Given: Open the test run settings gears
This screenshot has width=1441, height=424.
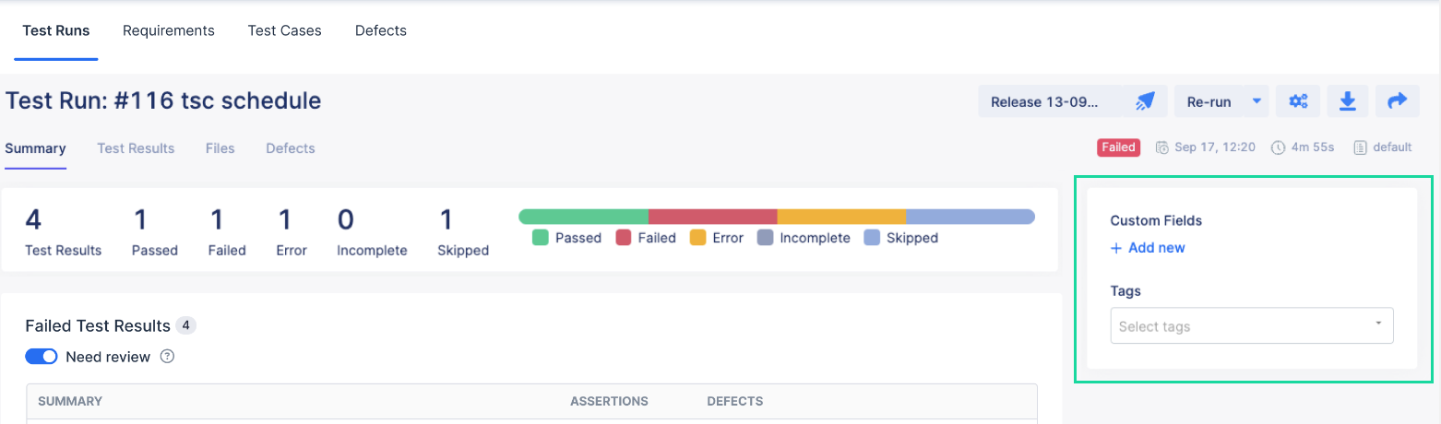Looking at the screenshot, I should [x=1298, y=101].
